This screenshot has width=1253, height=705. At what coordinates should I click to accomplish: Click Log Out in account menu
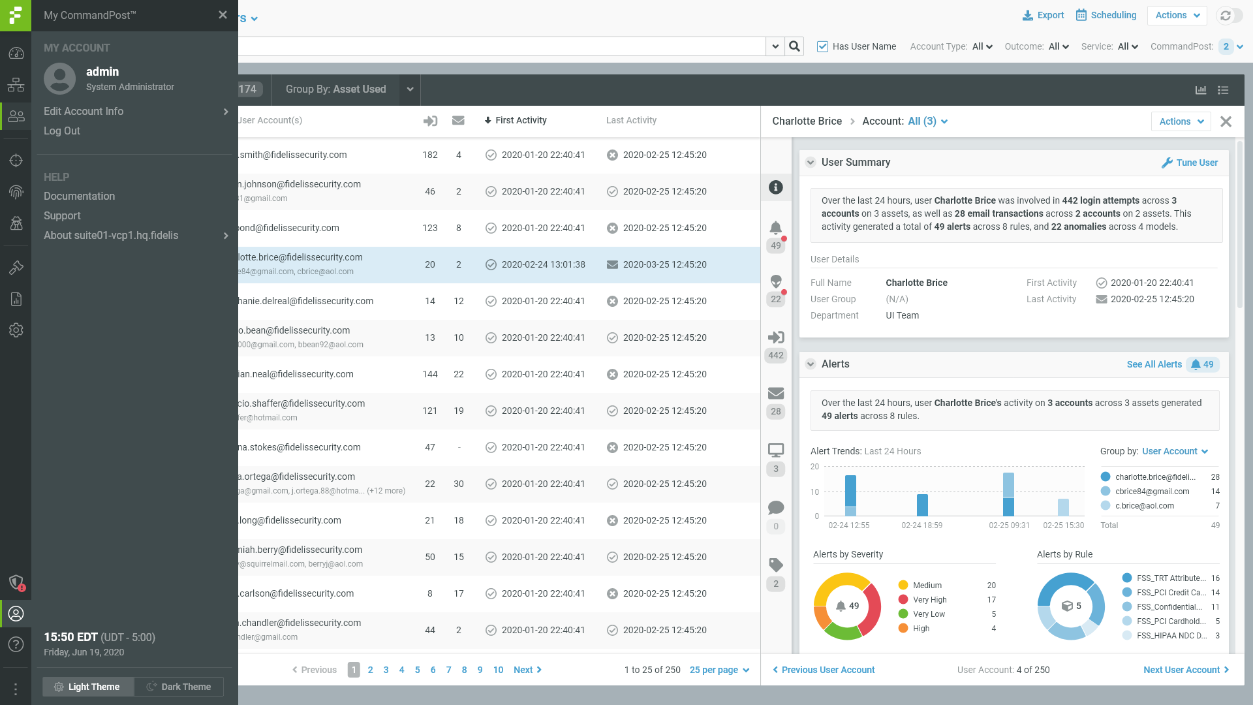[x=62, y=131]
